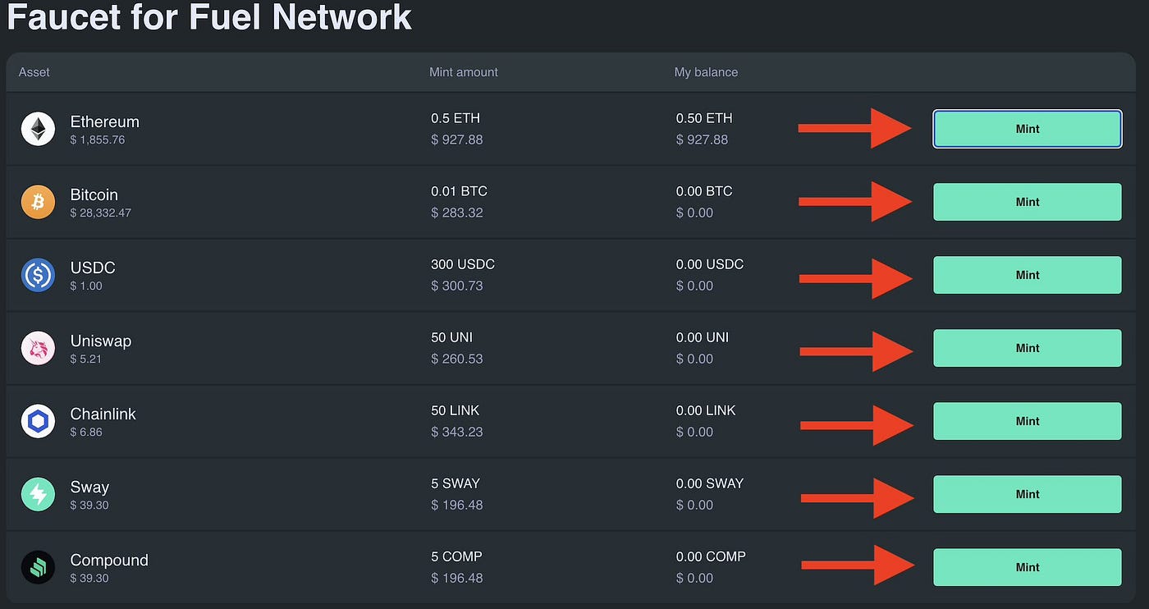Select the Sway asset name
Screen dimensions: 1149x609
(89, 487)
